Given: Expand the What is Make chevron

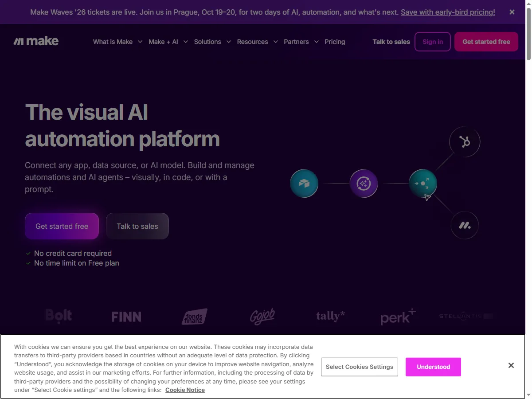Looking at the screenshot, I should click(x=140, y=42).
